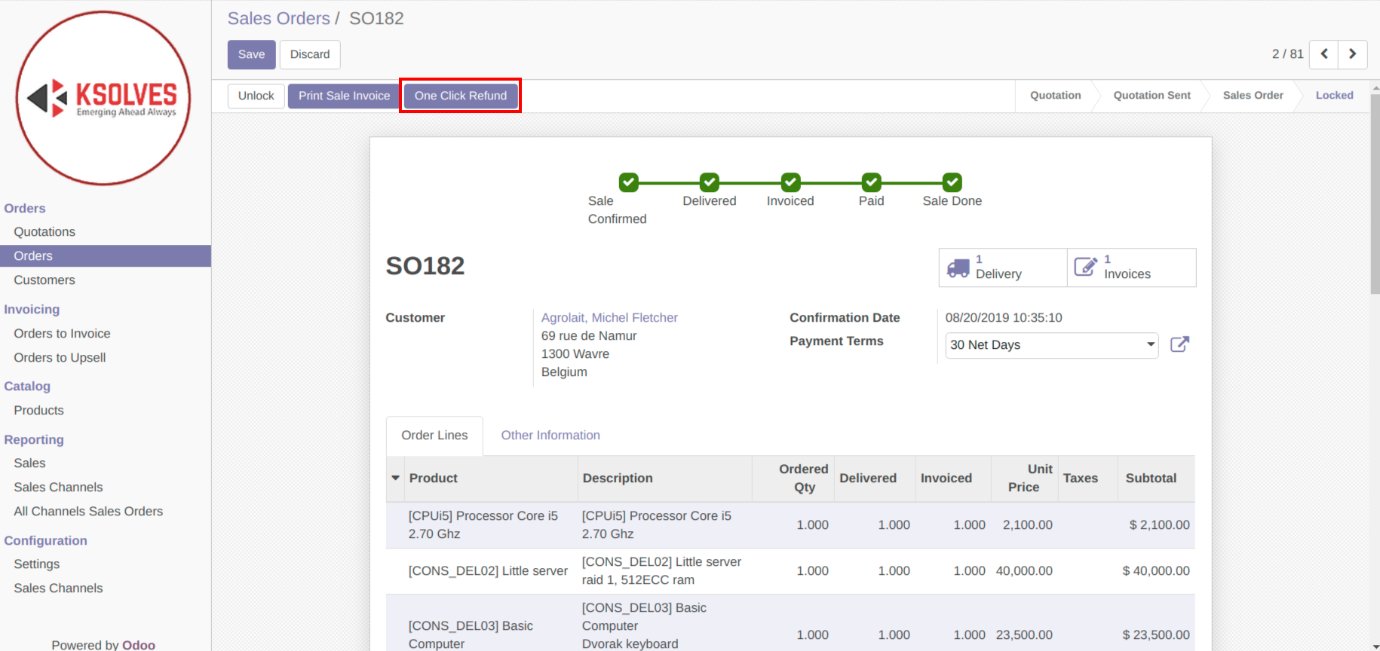Open payment terms external link icon
This screenshot has height=651, width=1380.
click(1179, 344)
